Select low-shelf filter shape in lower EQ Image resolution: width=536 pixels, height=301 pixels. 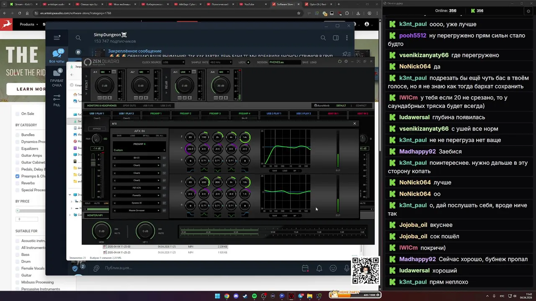click(191, 215)
